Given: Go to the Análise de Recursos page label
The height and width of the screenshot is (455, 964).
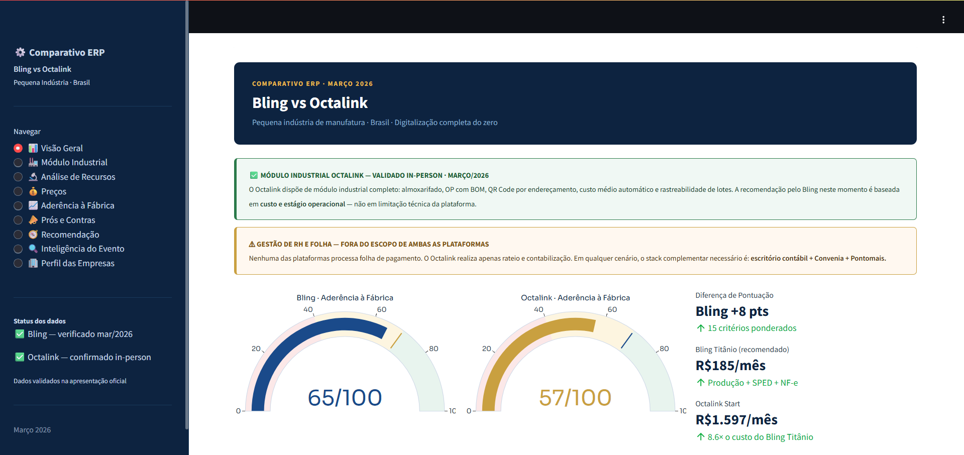Looking at the screenshot, I should [78, 177].
